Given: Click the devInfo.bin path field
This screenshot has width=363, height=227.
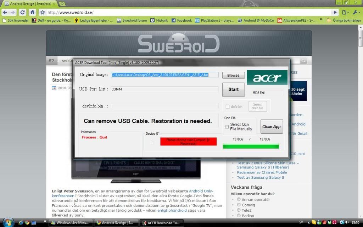Looking at the screenshot, I should tap(164, 106).
